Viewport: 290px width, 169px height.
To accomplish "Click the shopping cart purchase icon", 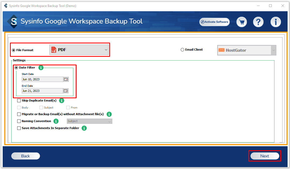I will 242,22.
